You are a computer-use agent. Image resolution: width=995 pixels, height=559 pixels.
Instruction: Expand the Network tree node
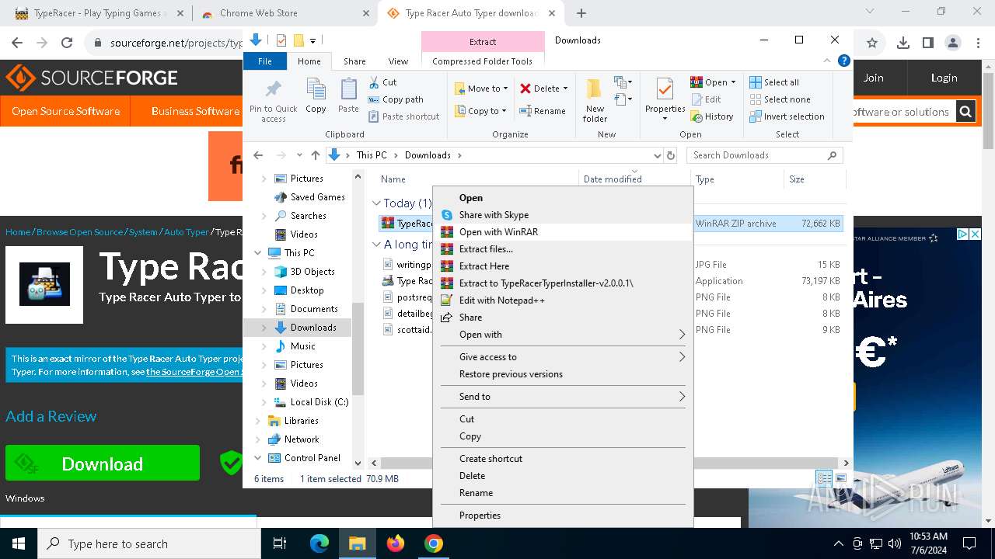tap(257, 439)
